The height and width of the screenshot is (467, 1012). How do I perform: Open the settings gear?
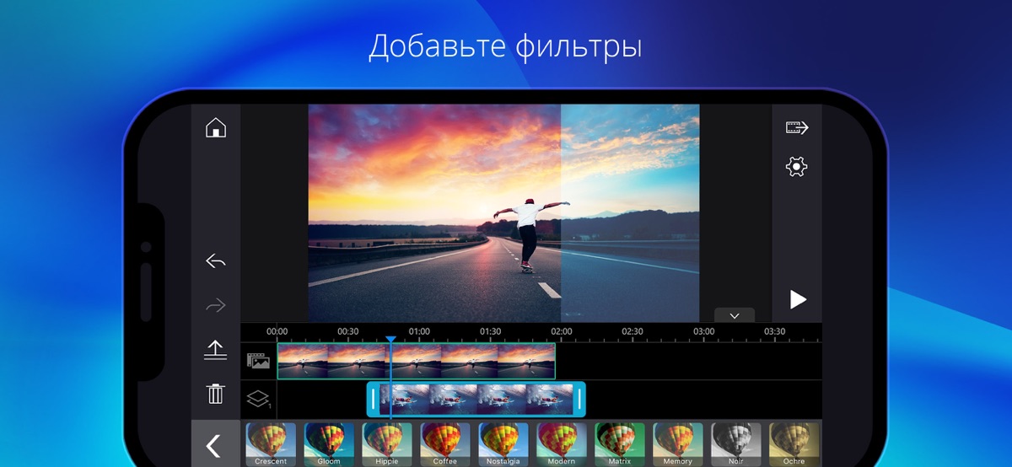[x=796, y=167]
